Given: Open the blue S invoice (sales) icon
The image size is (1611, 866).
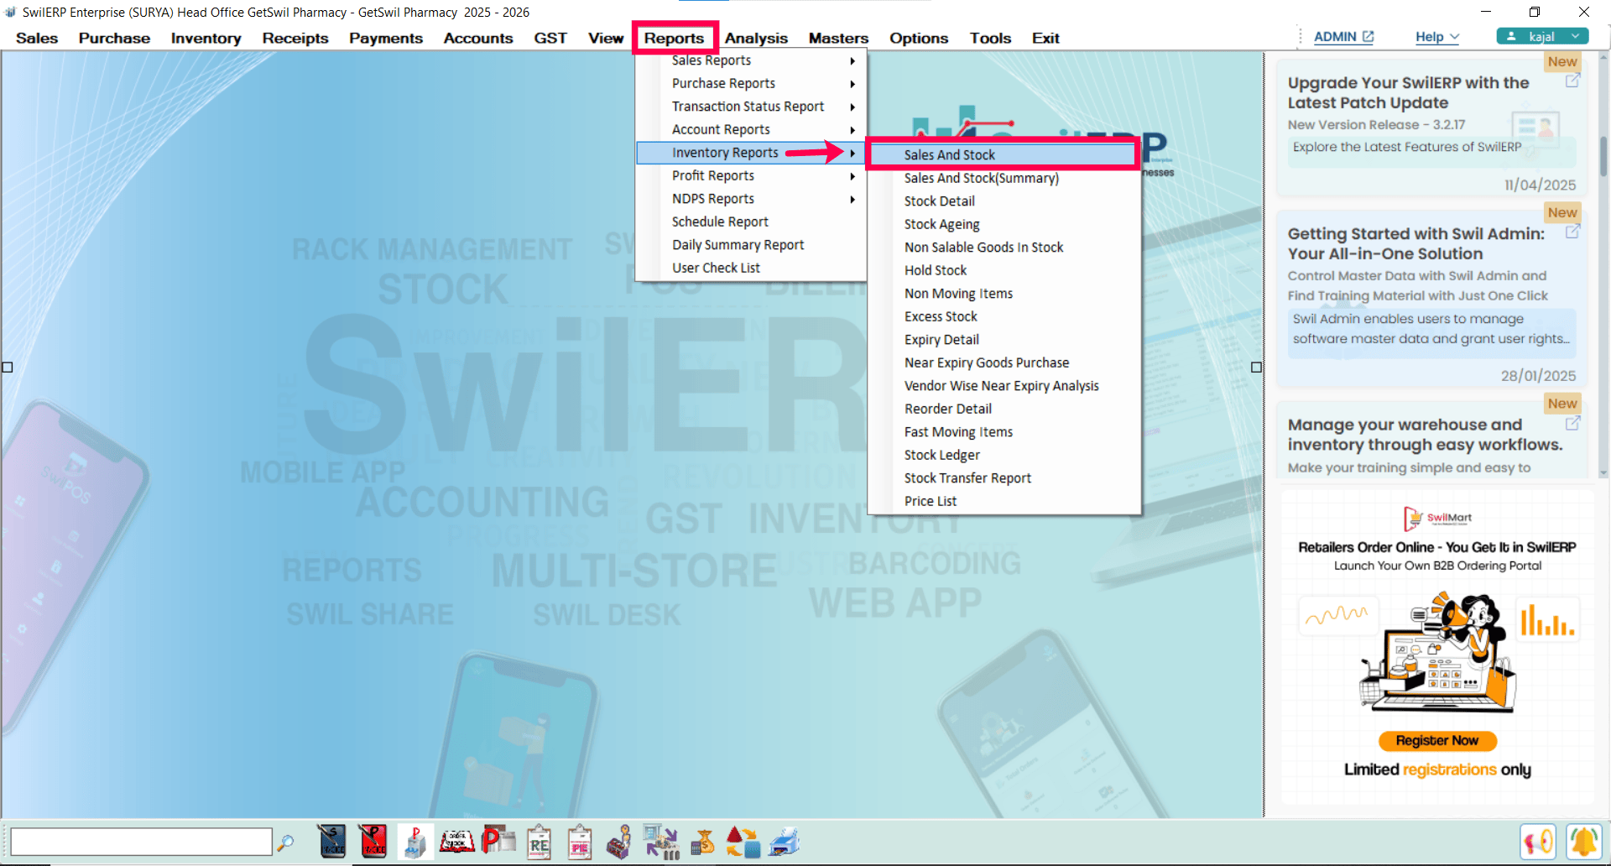Looking at the screenshot, I should coord(332,842).
